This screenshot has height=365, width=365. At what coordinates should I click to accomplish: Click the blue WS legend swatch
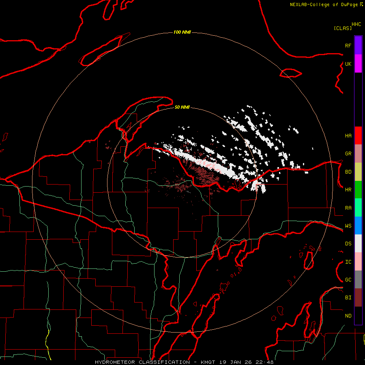coord(358,225)
